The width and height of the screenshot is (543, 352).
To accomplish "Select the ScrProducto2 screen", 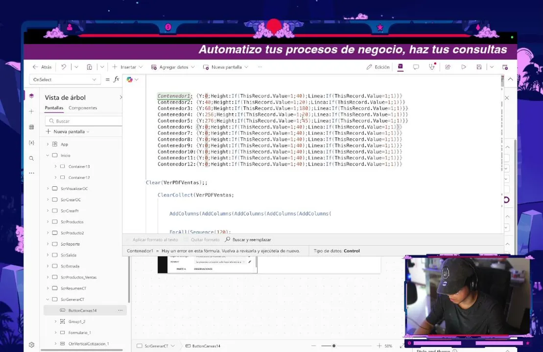I will point(72,233).
